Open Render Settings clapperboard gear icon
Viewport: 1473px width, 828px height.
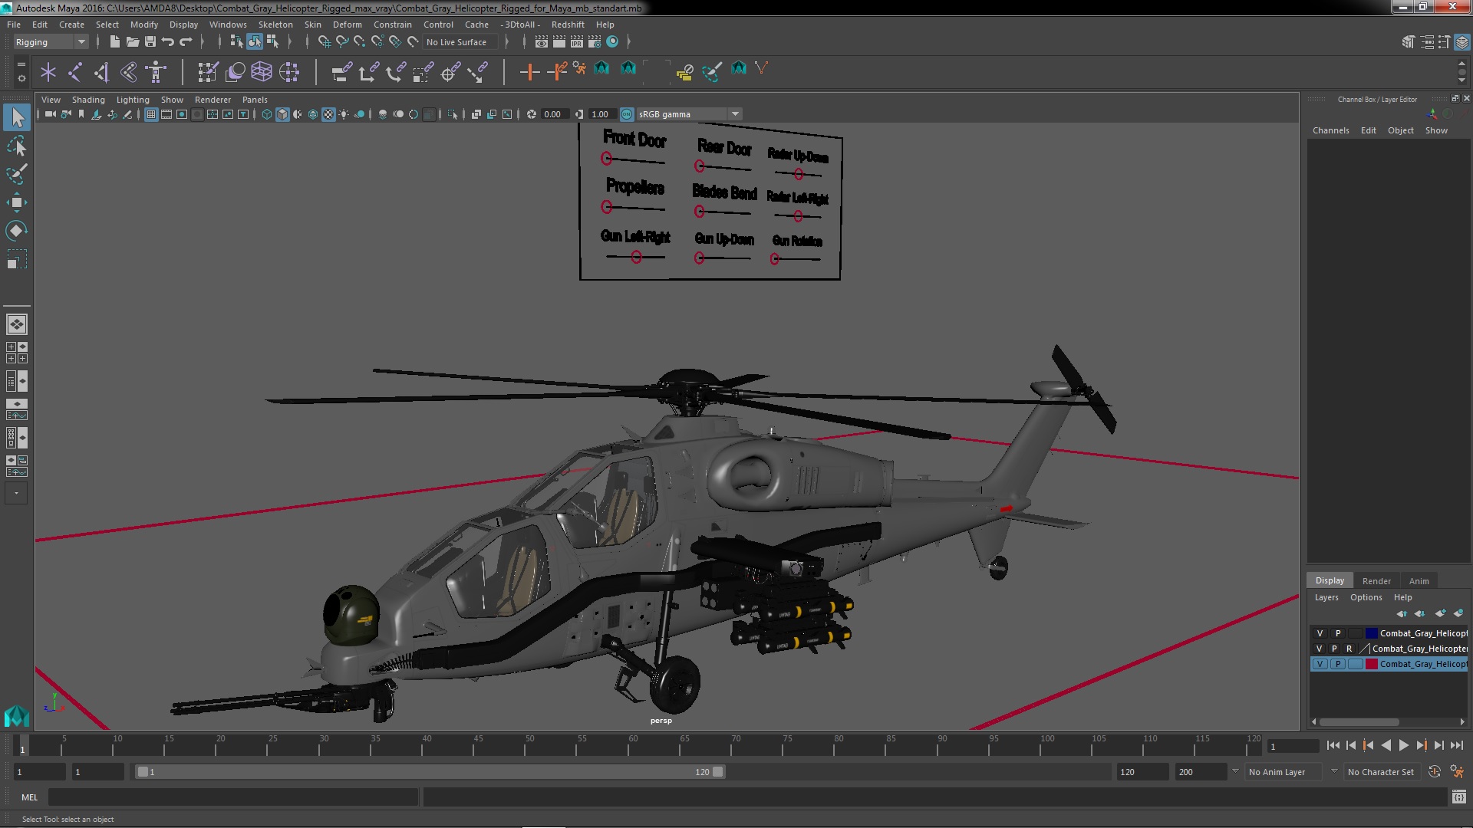click(x=595, y=42)
